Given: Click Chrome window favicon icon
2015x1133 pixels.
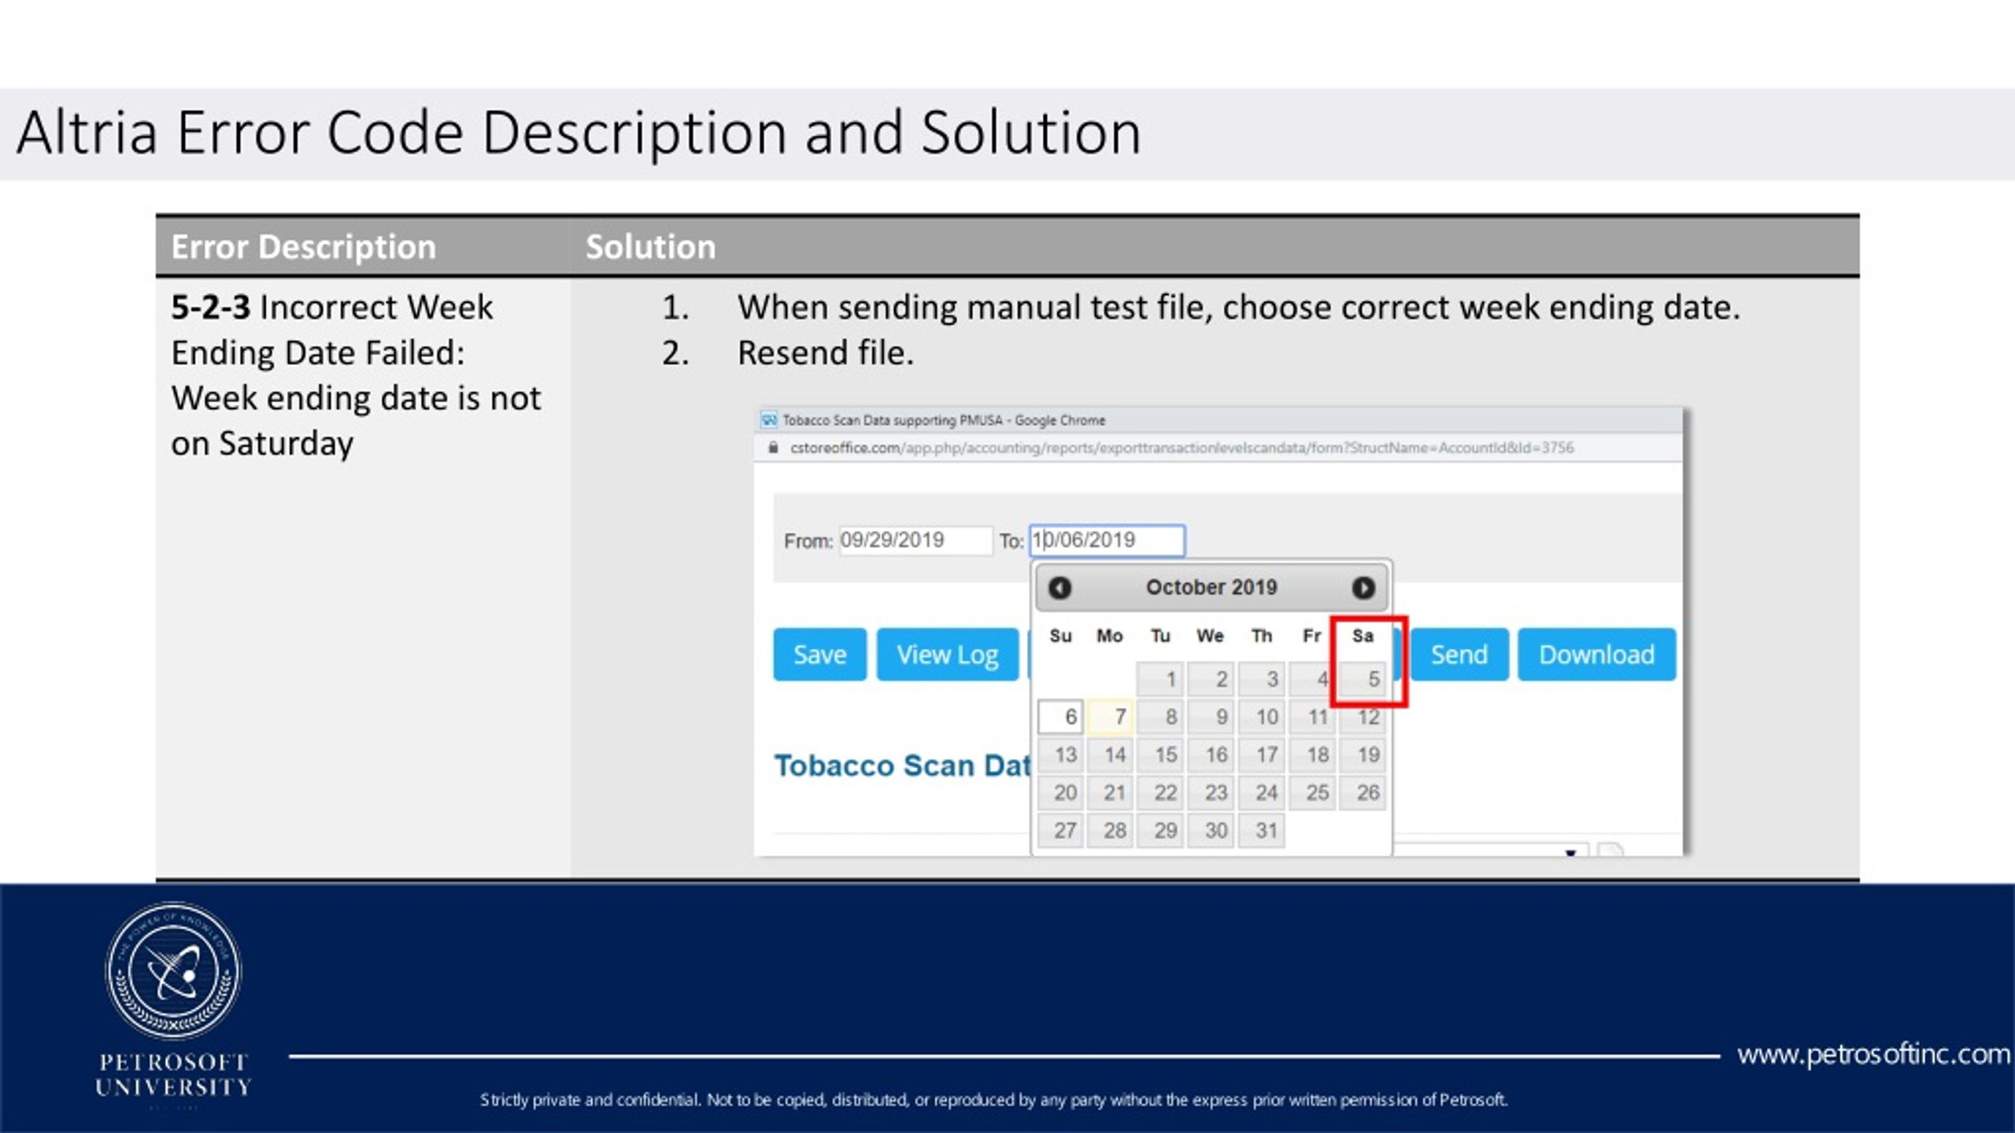Looking at the screenshot, I should [769, 420].
